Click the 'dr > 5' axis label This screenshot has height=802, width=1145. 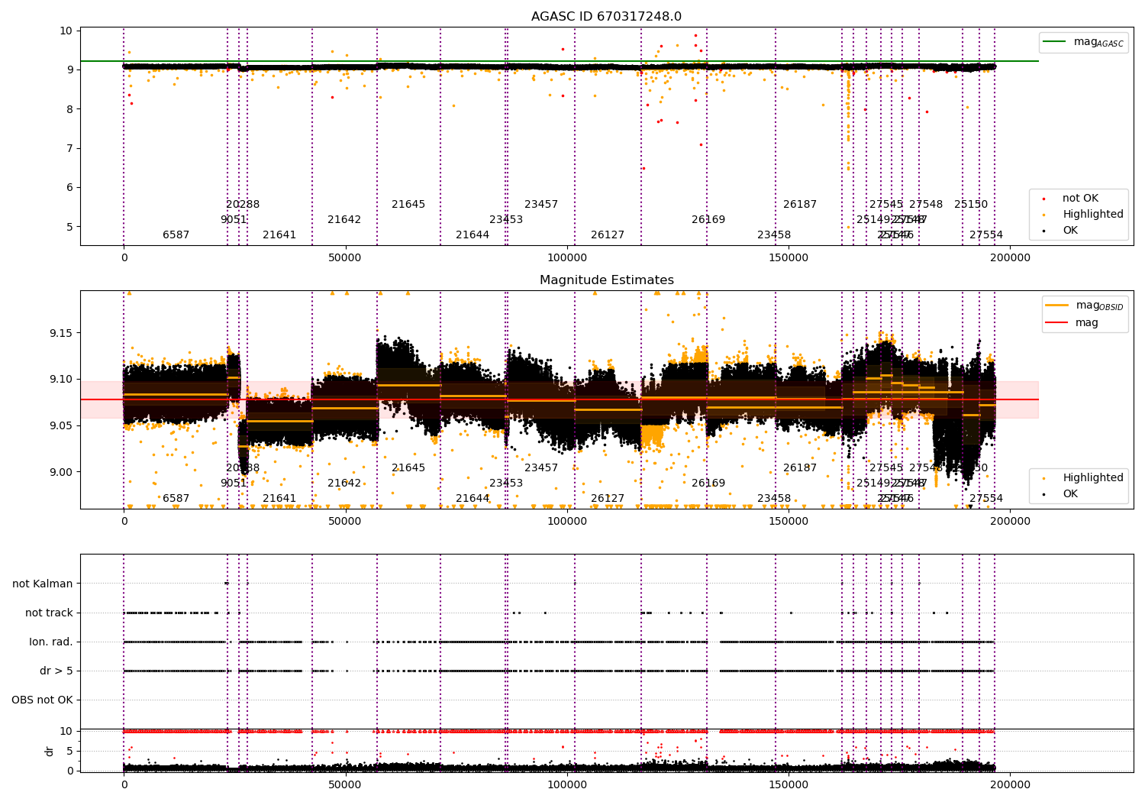[x=56, y=671]
